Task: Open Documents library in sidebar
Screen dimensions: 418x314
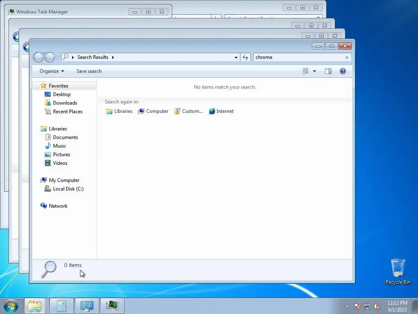Action: point(65,137)
